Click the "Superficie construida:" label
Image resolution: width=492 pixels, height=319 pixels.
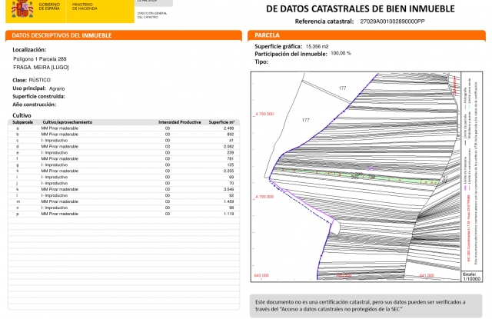[38, 96]
